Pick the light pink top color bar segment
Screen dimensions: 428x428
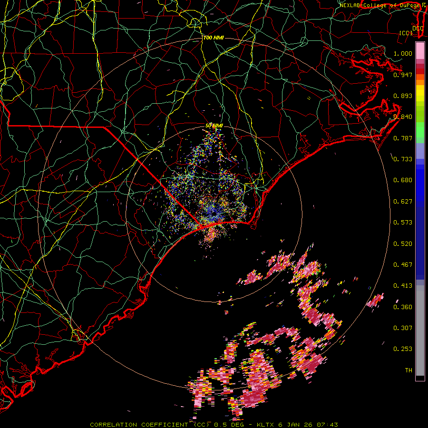click(420, 50)
